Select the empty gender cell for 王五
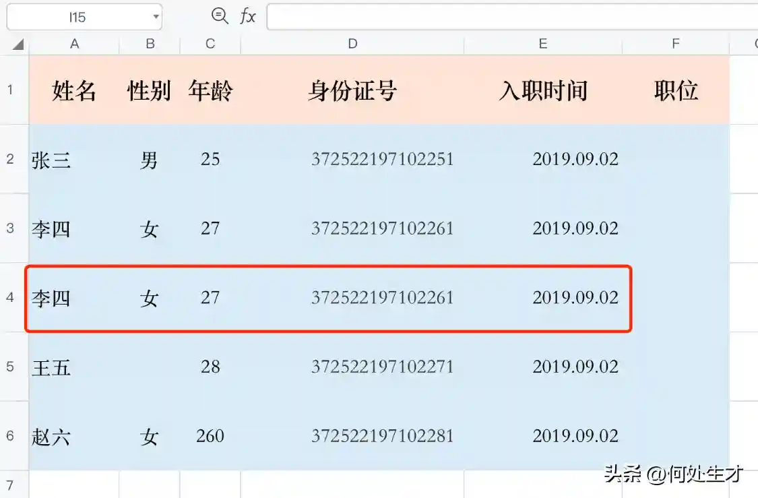The height and width of the screenshot is (498, 758). (x=150, y=367)
